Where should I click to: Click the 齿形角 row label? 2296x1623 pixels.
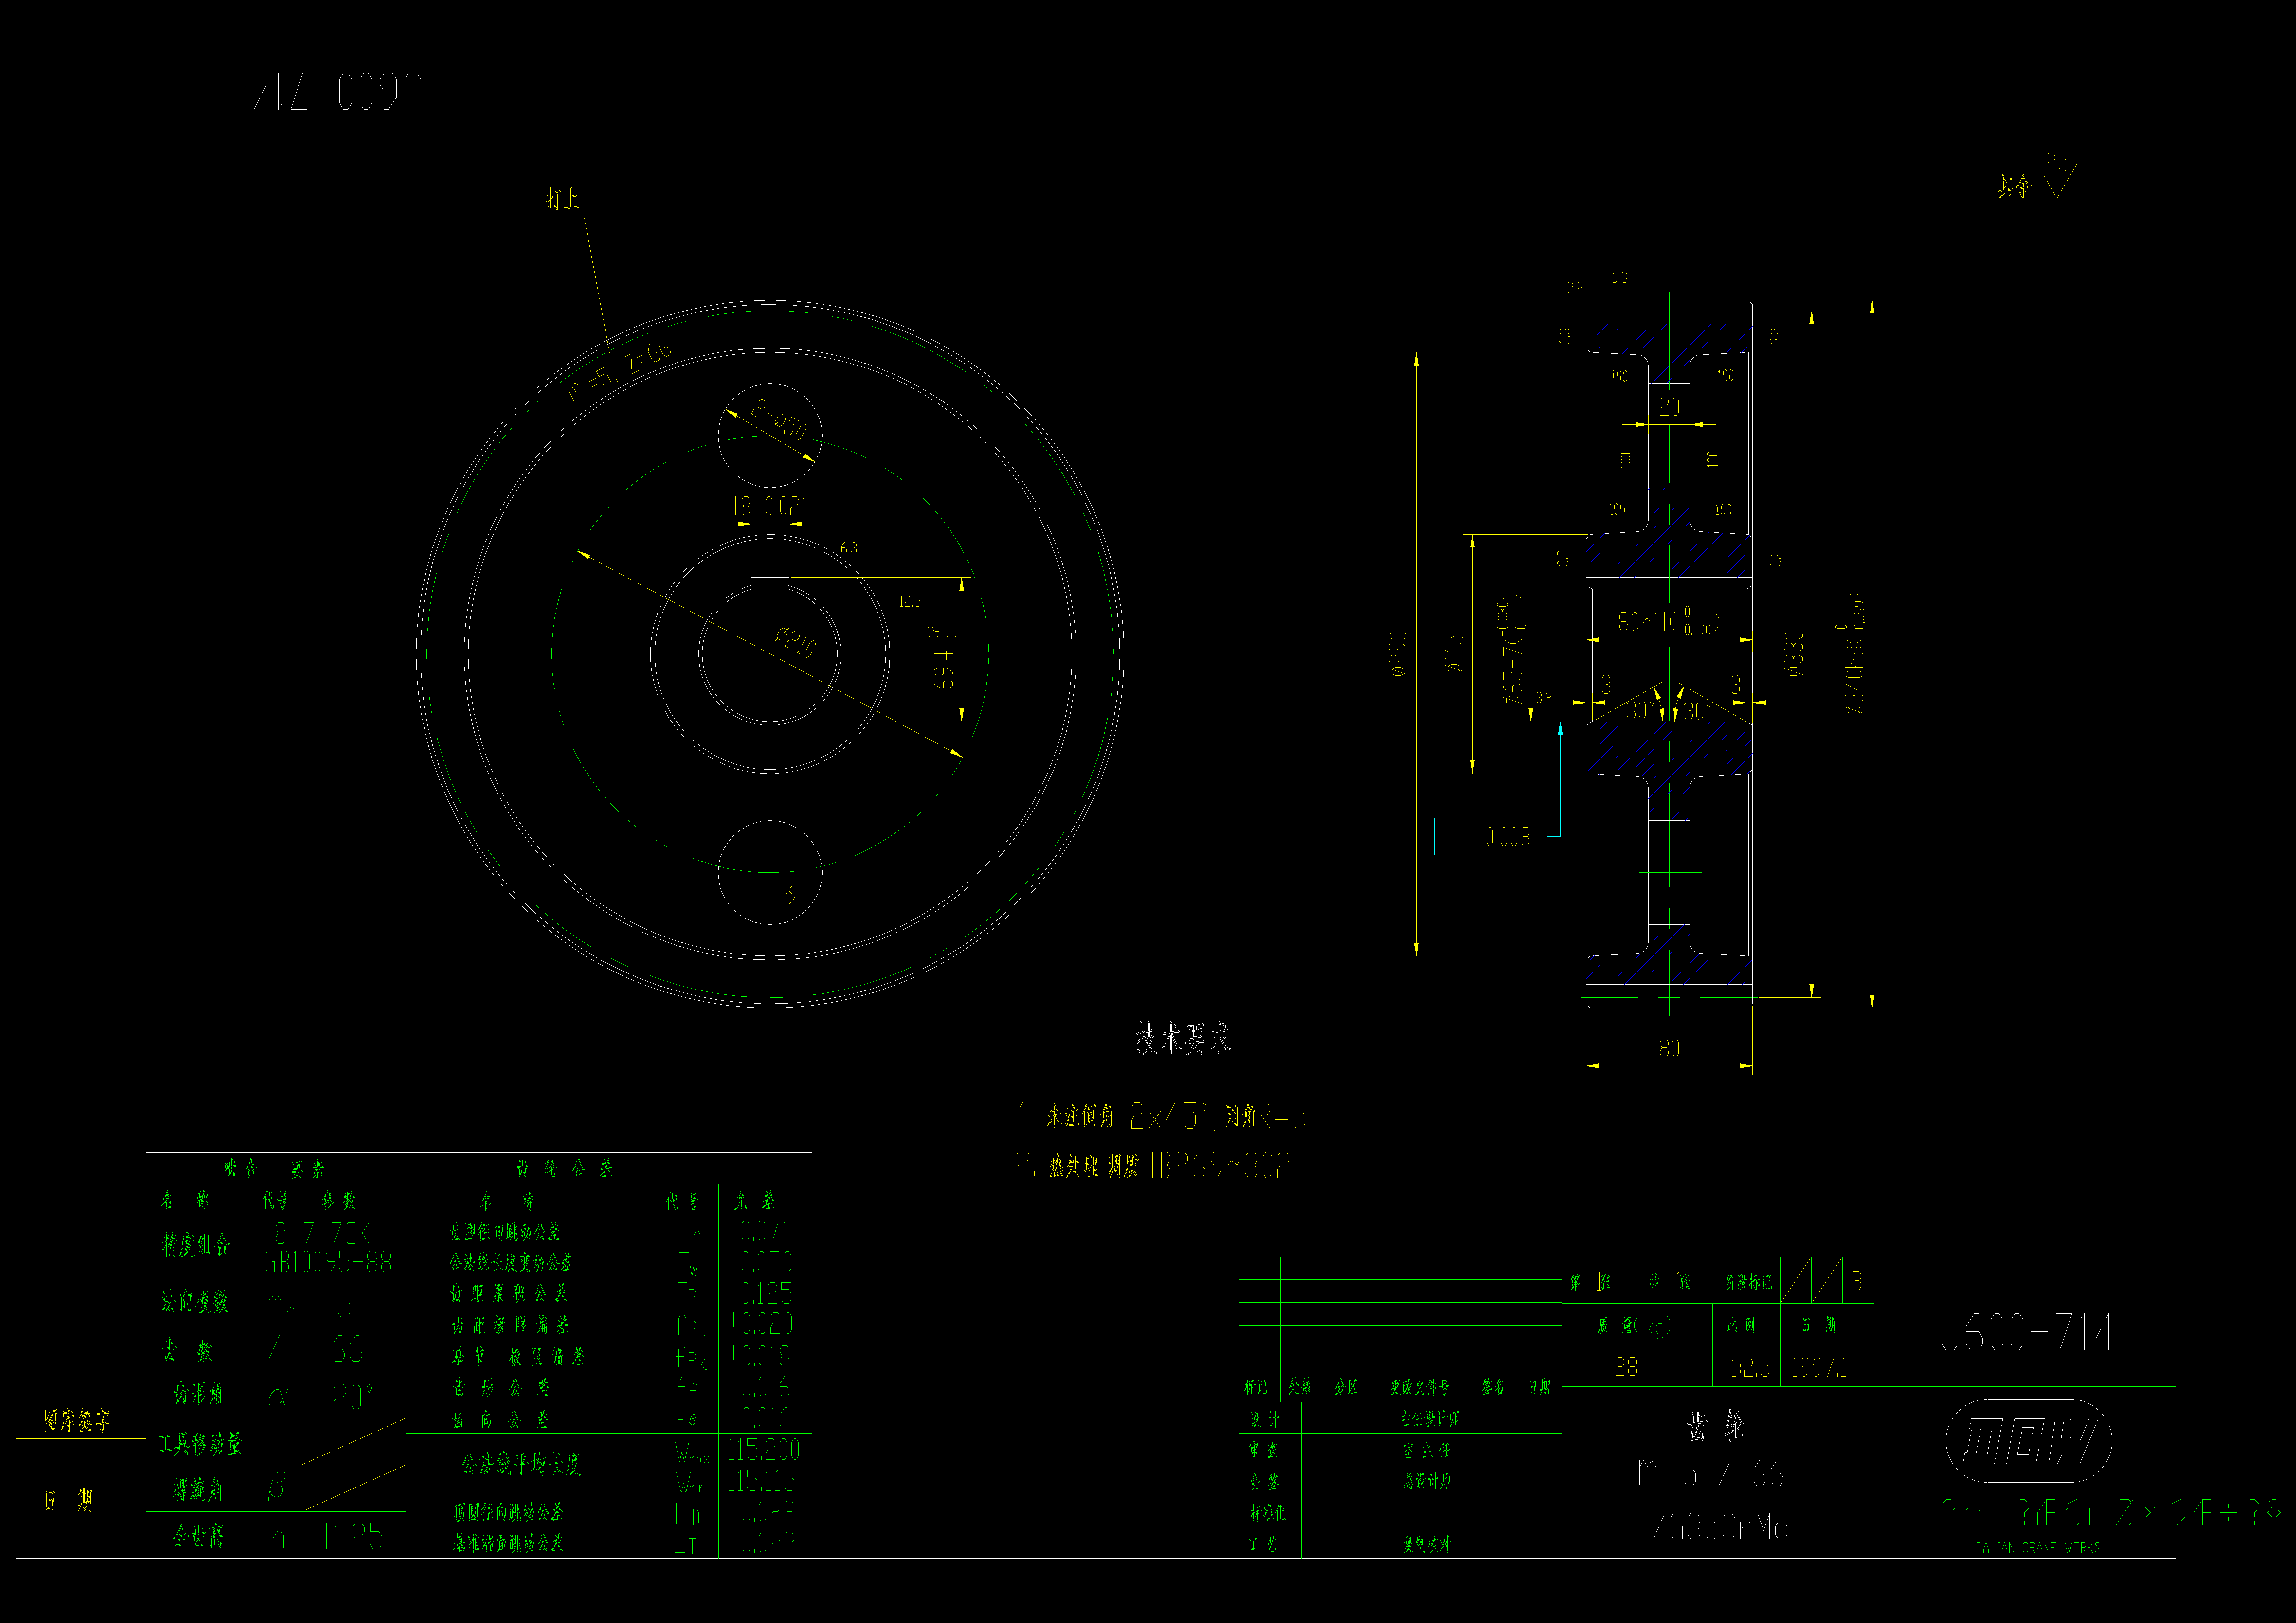tap(198, 1394)
